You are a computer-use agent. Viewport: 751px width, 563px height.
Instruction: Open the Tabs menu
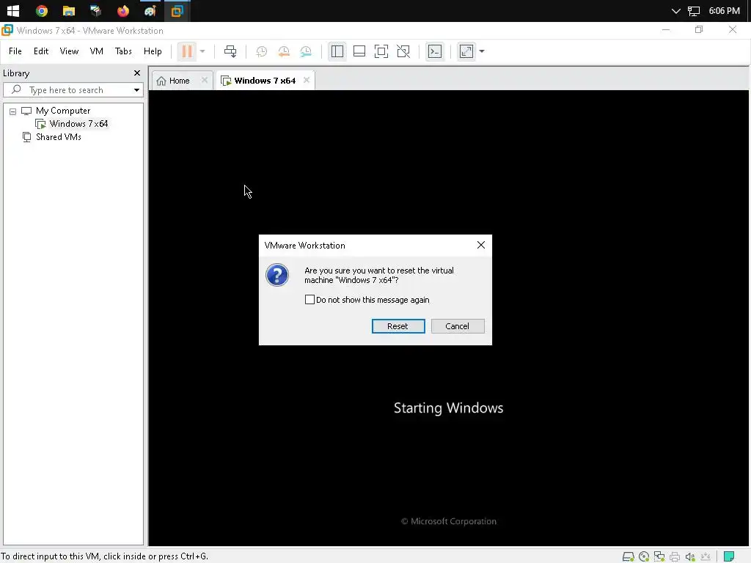pyautogui.click(x=123, y=51)
